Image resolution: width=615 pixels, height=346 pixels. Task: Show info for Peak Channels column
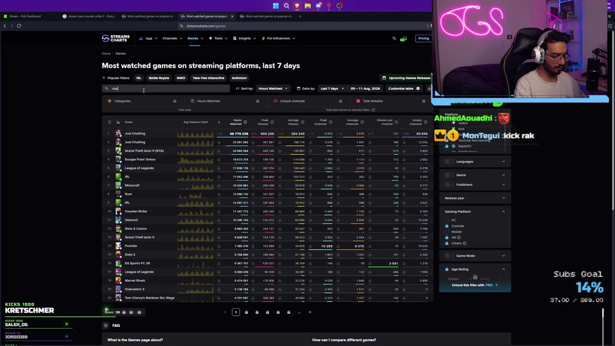coord(331,122)
